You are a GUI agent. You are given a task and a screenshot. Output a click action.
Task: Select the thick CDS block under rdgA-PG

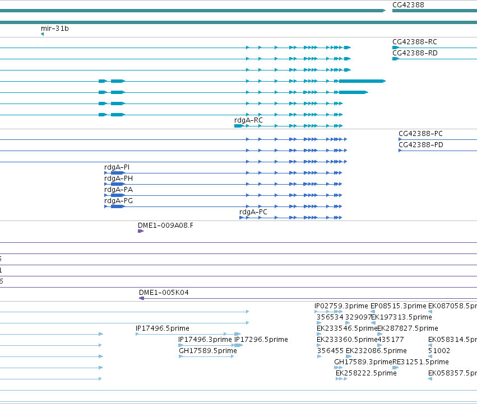pyautogui.click(x=118, y=207)
